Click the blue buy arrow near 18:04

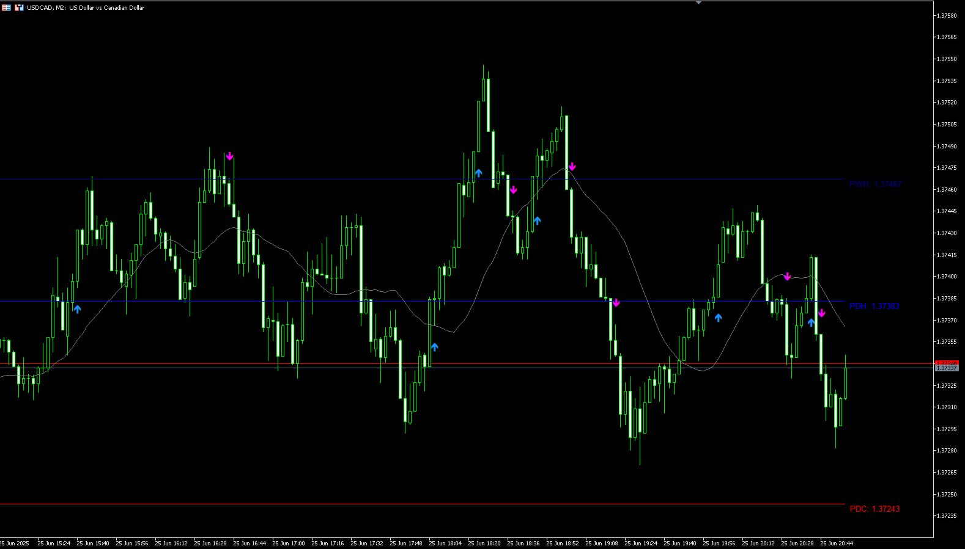coord(435,347)
